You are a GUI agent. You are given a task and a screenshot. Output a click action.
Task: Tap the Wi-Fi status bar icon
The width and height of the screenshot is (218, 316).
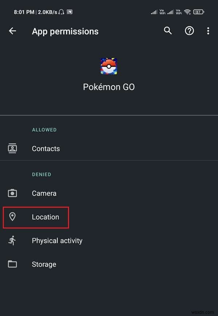(187, 11)
